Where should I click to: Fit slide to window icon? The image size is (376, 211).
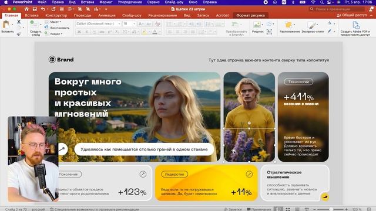point(369,209)
